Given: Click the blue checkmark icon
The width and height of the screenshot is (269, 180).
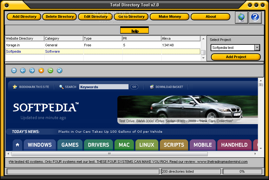Looking at the screenshot, I should [x=60, y=70].
